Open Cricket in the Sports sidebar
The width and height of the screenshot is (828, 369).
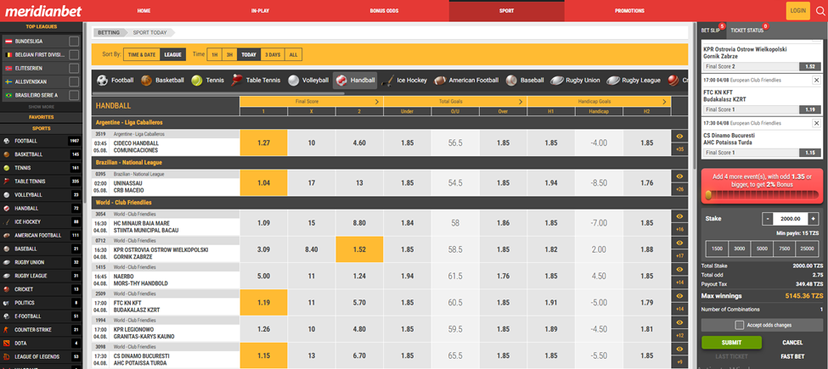(x=42, y=289)
